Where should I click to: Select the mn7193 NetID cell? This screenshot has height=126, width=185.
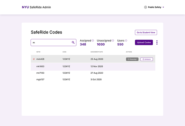40,73
